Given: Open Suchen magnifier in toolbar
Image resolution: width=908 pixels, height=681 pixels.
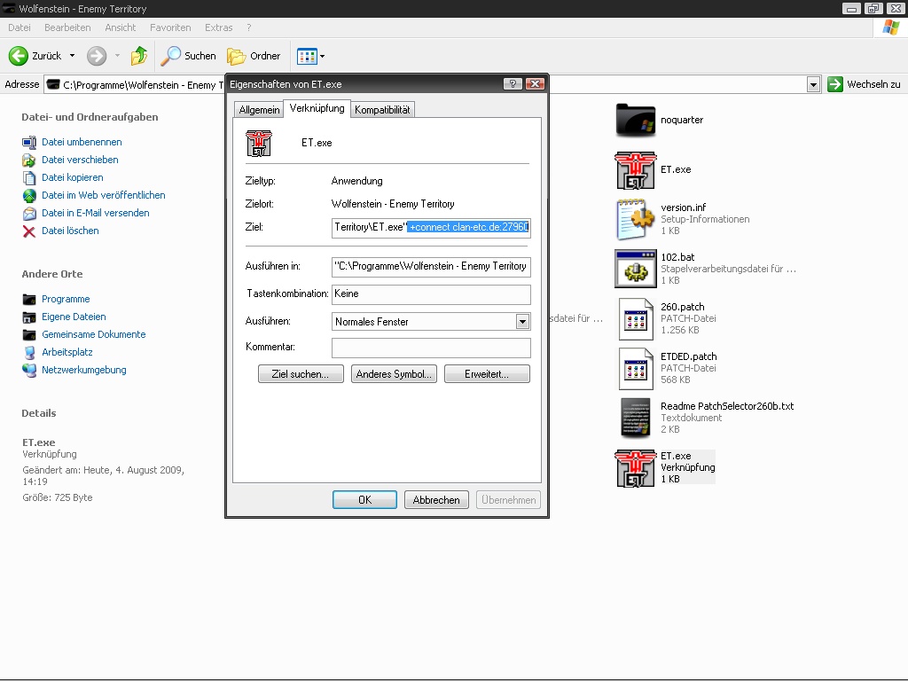Looking at the screenshot, I should pyautogui.click(x=170, y=56).
